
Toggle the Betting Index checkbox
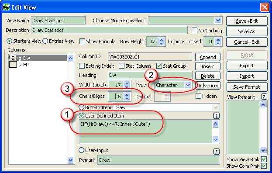[x=82, y=66]
